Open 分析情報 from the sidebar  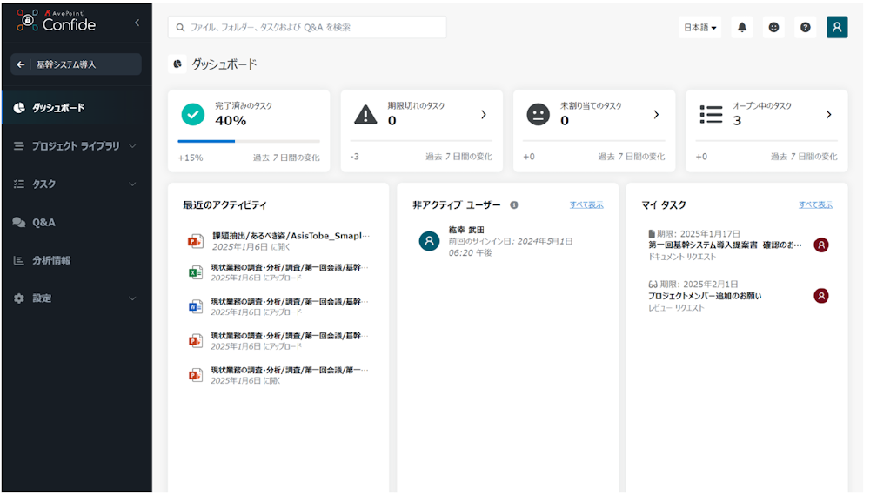(x=51, y=260)
